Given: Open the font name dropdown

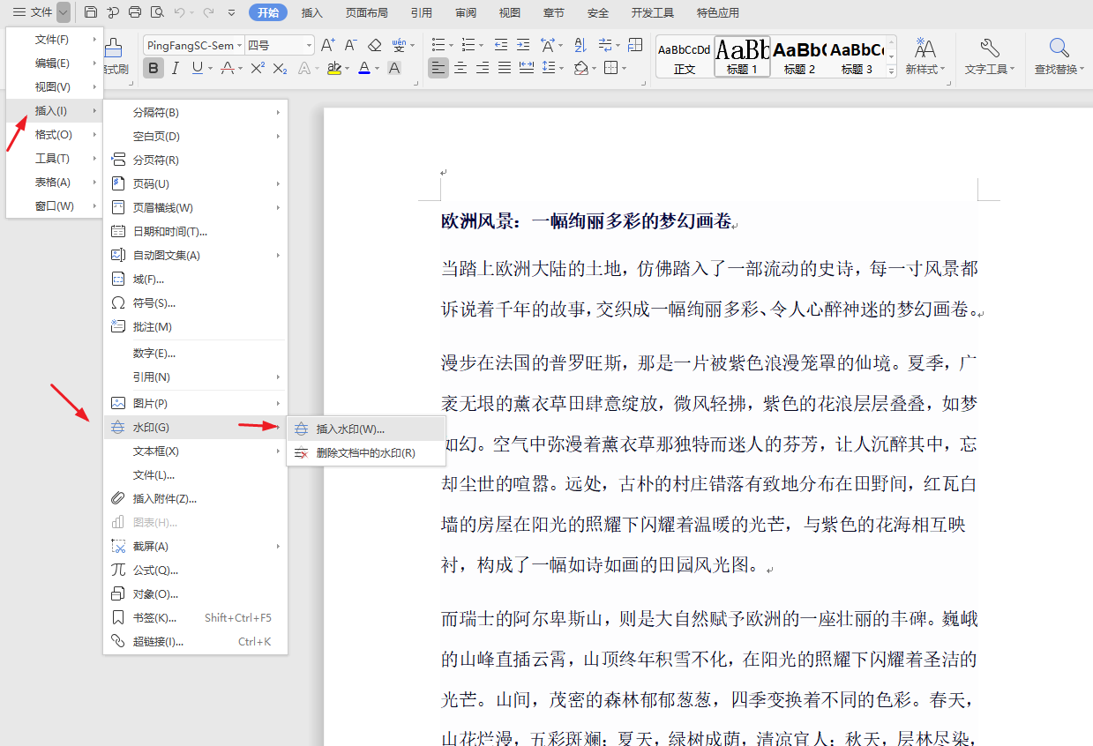Looking at the screenshot, I should [x=239, y=43].
